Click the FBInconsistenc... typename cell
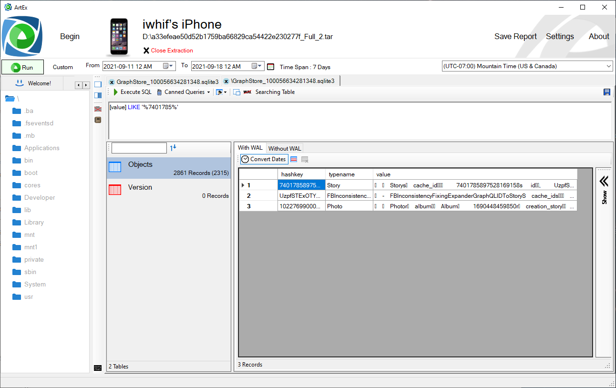This screenshot has width=616, height=388. (x=349, y=195)
